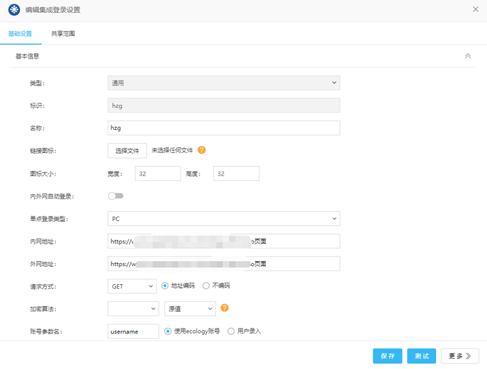Click the 名称 input field
Image resolution: width=487 pixels, height=369 pixels.
pos(224,128)
